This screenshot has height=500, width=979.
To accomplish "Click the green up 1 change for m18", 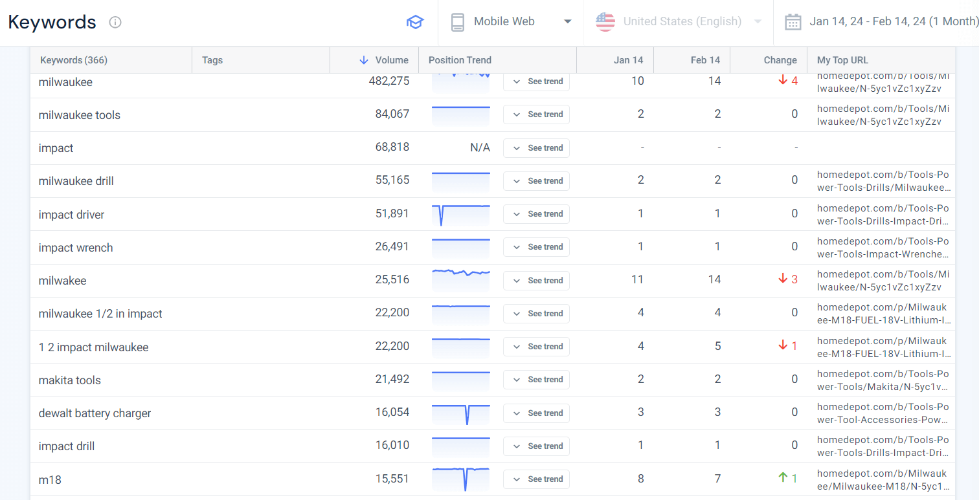I will (788, 478).
